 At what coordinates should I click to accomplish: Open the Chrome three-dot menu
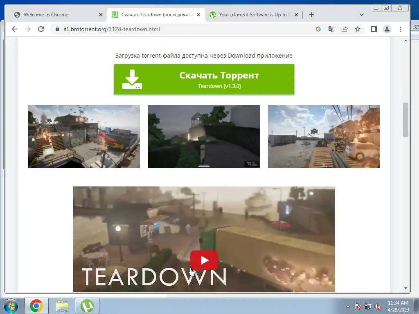400,29
